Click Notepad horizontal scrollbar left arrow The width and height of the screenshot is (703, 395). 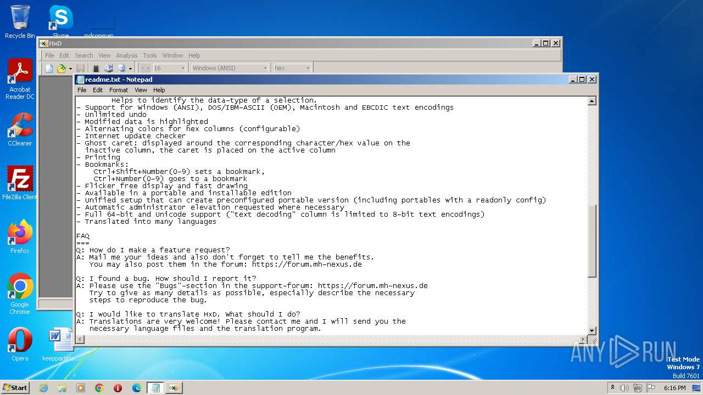(x=80, y=340)
